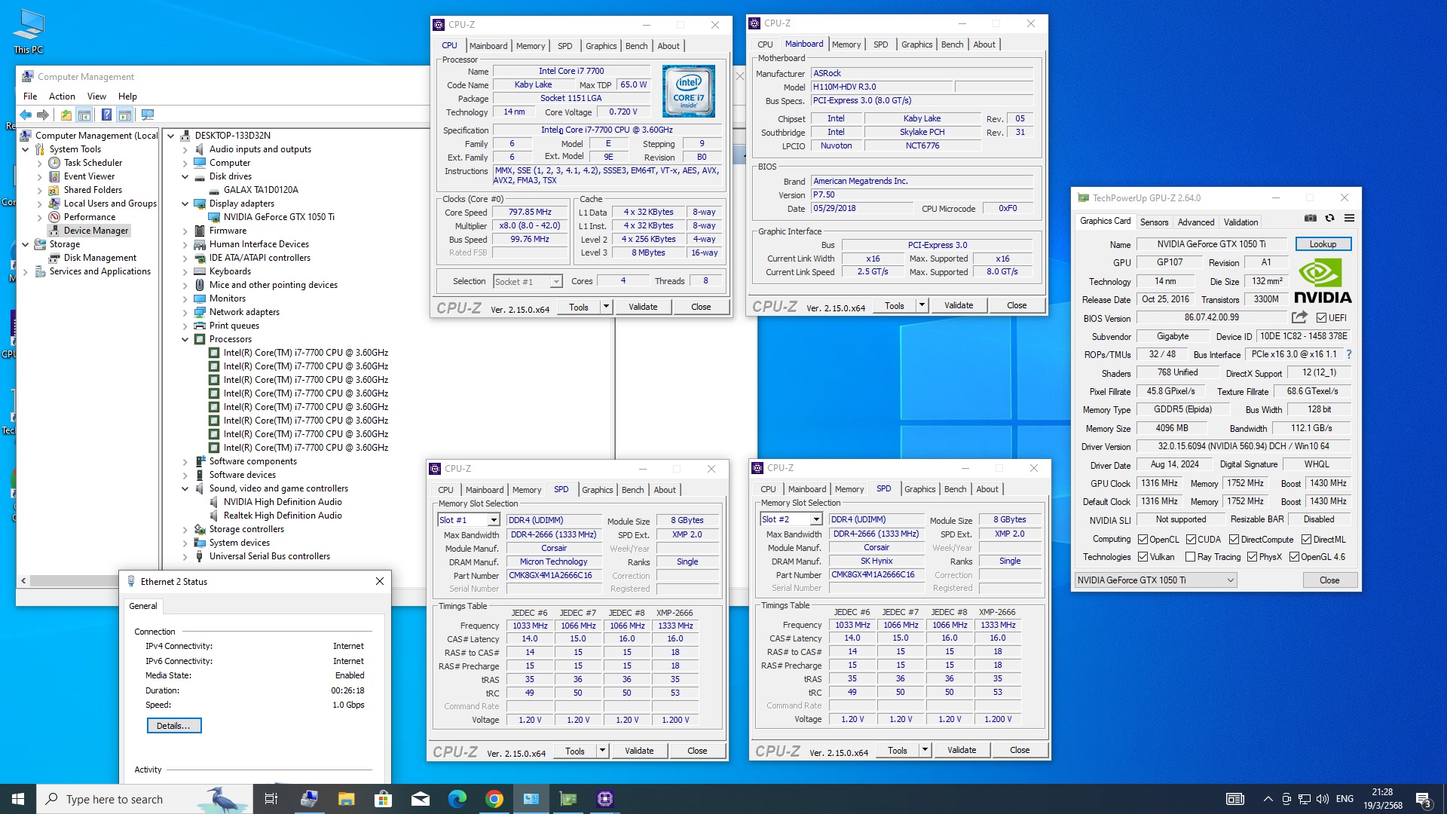This screenshot has height=814, width=1447.
Task: Open This PC desktop icon
Action: coord(29,32)
